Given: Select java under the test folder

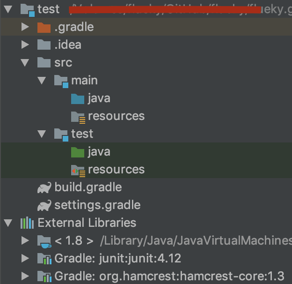Looking at the screenshot, I should (99, 151).
